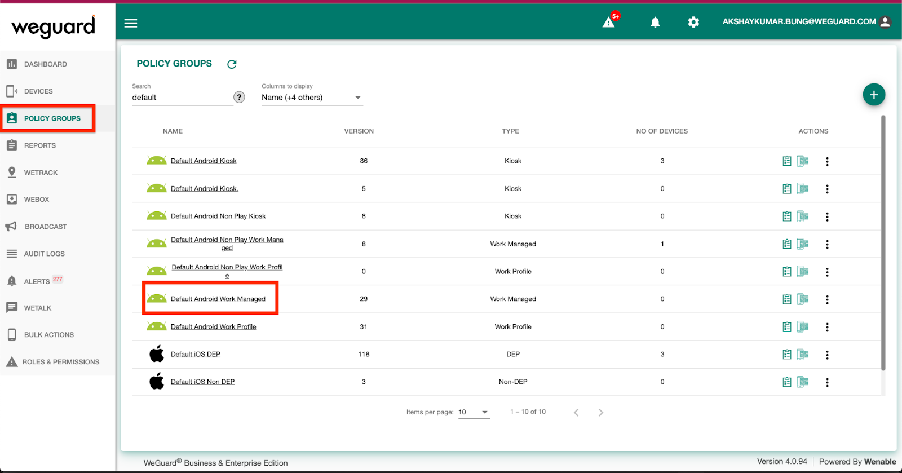902x473 pixels.
Task: Open the Default Android Kiosk policy link
Action: pos(204,161)
